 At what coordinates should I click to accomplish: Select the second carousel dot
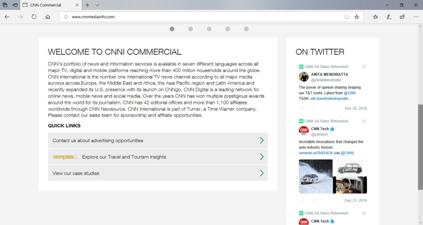(x=191, y=29)
